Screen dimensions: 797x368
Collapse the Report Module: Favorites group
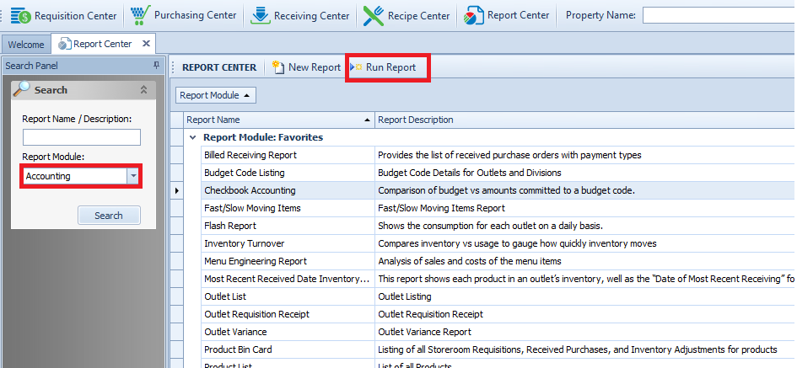click(193, 137)
